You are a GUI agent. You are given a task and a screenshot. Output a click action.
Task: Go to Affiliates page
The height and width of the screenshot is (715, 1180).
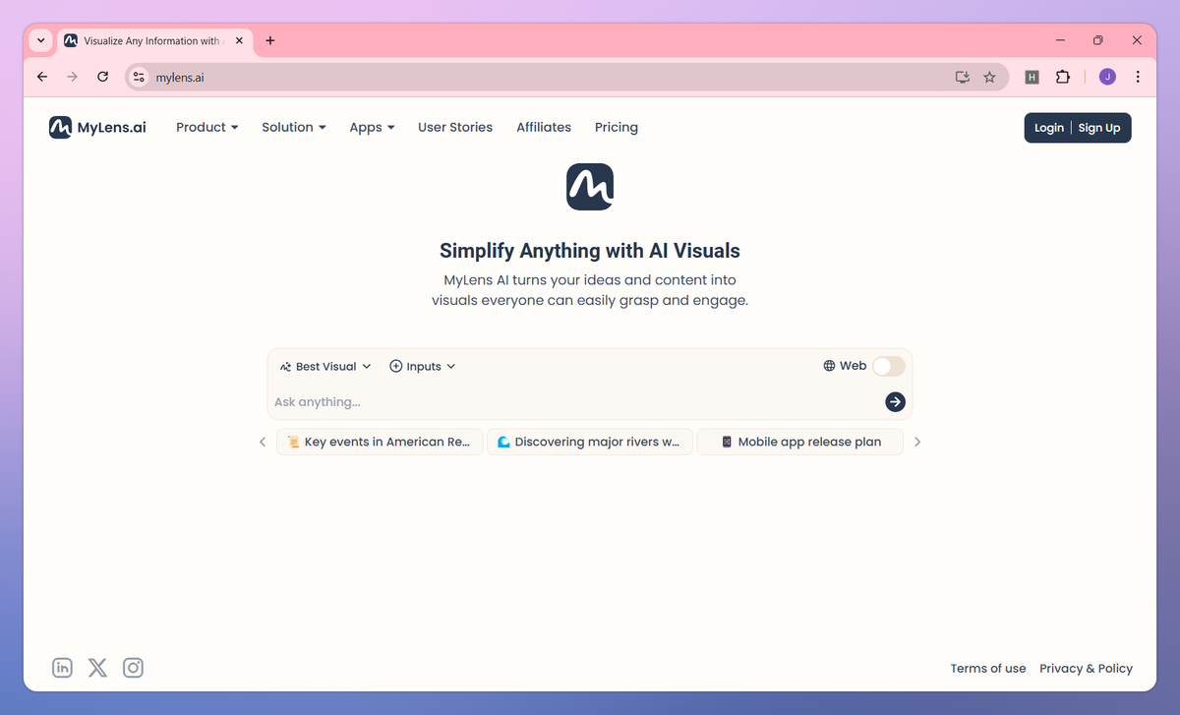pos(544,127)
